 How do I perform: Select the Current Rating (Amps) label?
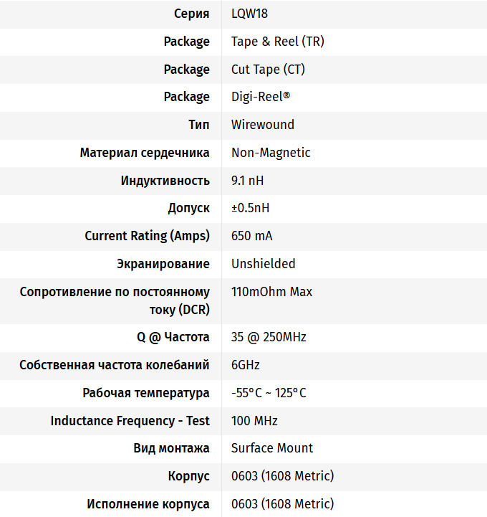click(x=147, y=236)
